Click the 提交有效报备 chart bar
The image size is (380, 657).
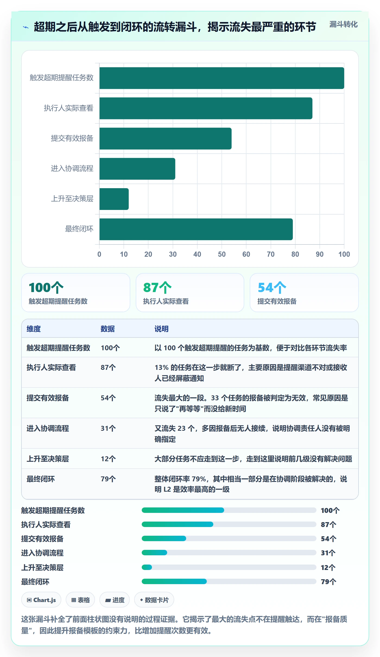166,138
